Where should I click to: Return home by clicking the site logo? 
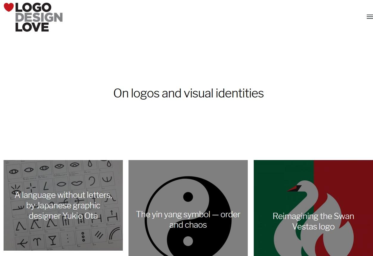(x=33, y=17)
